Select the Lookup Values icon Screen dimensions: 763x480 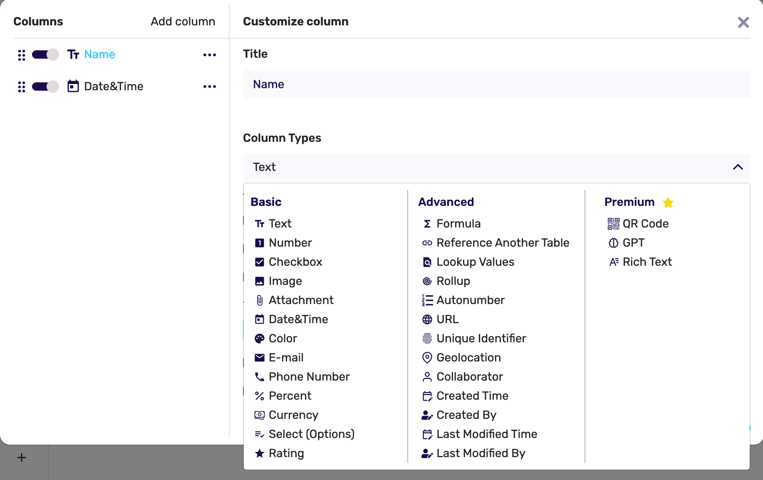[x=427, y=262]
